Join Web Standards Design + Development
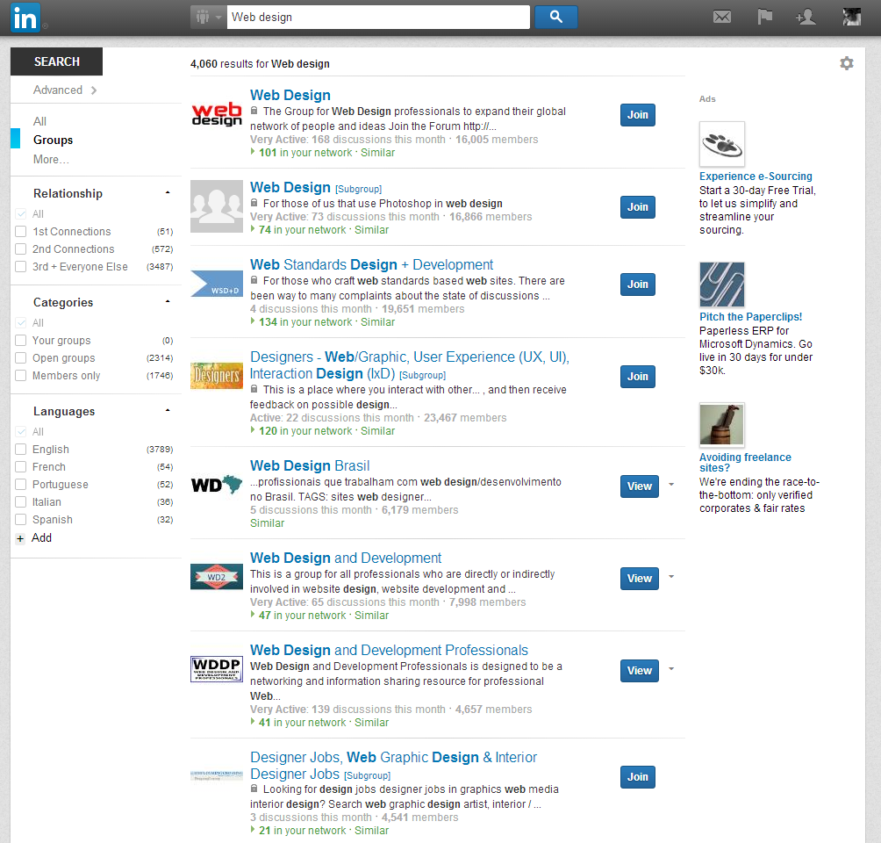 [x=638, y=284]
